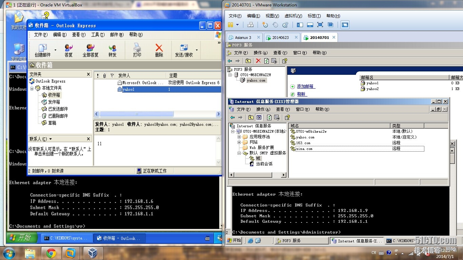This screenshot has height=260, width=463.
Task: Collapse Default SMTP Virtual Server node
Action: click(x=239, y=153)
